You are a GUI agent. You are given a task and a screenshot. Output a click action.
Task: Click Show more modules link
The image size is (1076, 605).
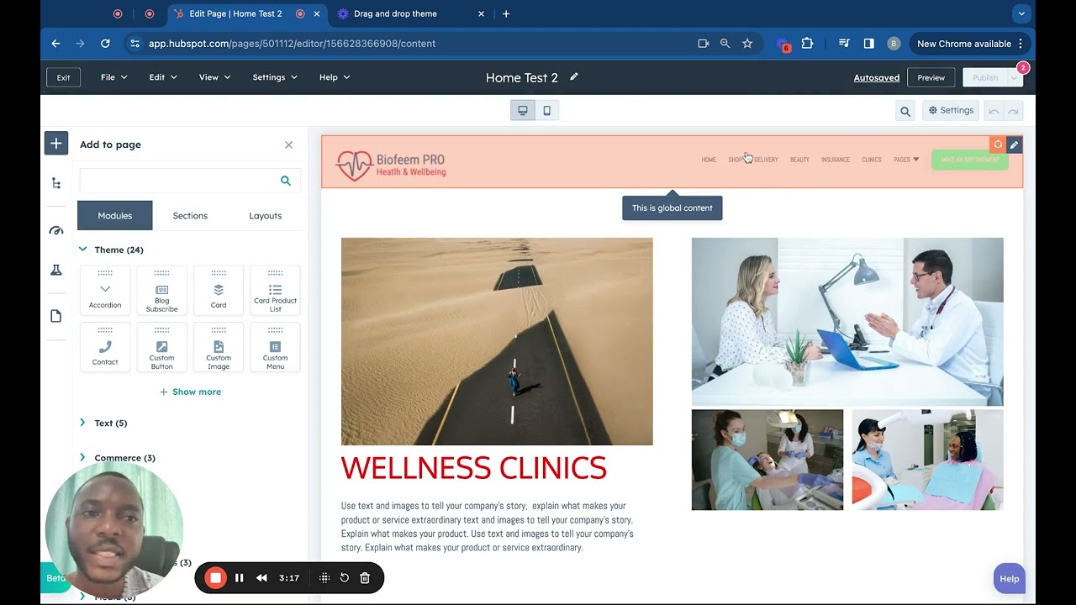coord(191,392)
